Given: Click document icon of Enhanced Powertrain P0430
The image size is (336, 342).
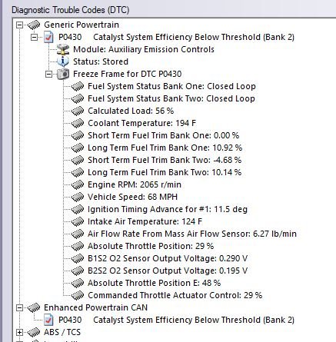Looking at the screenshot, I should coord(48,320).
